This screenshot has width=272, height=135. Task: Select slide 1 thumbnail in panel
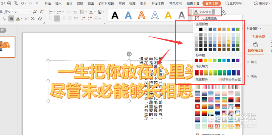tap(7, 47)
